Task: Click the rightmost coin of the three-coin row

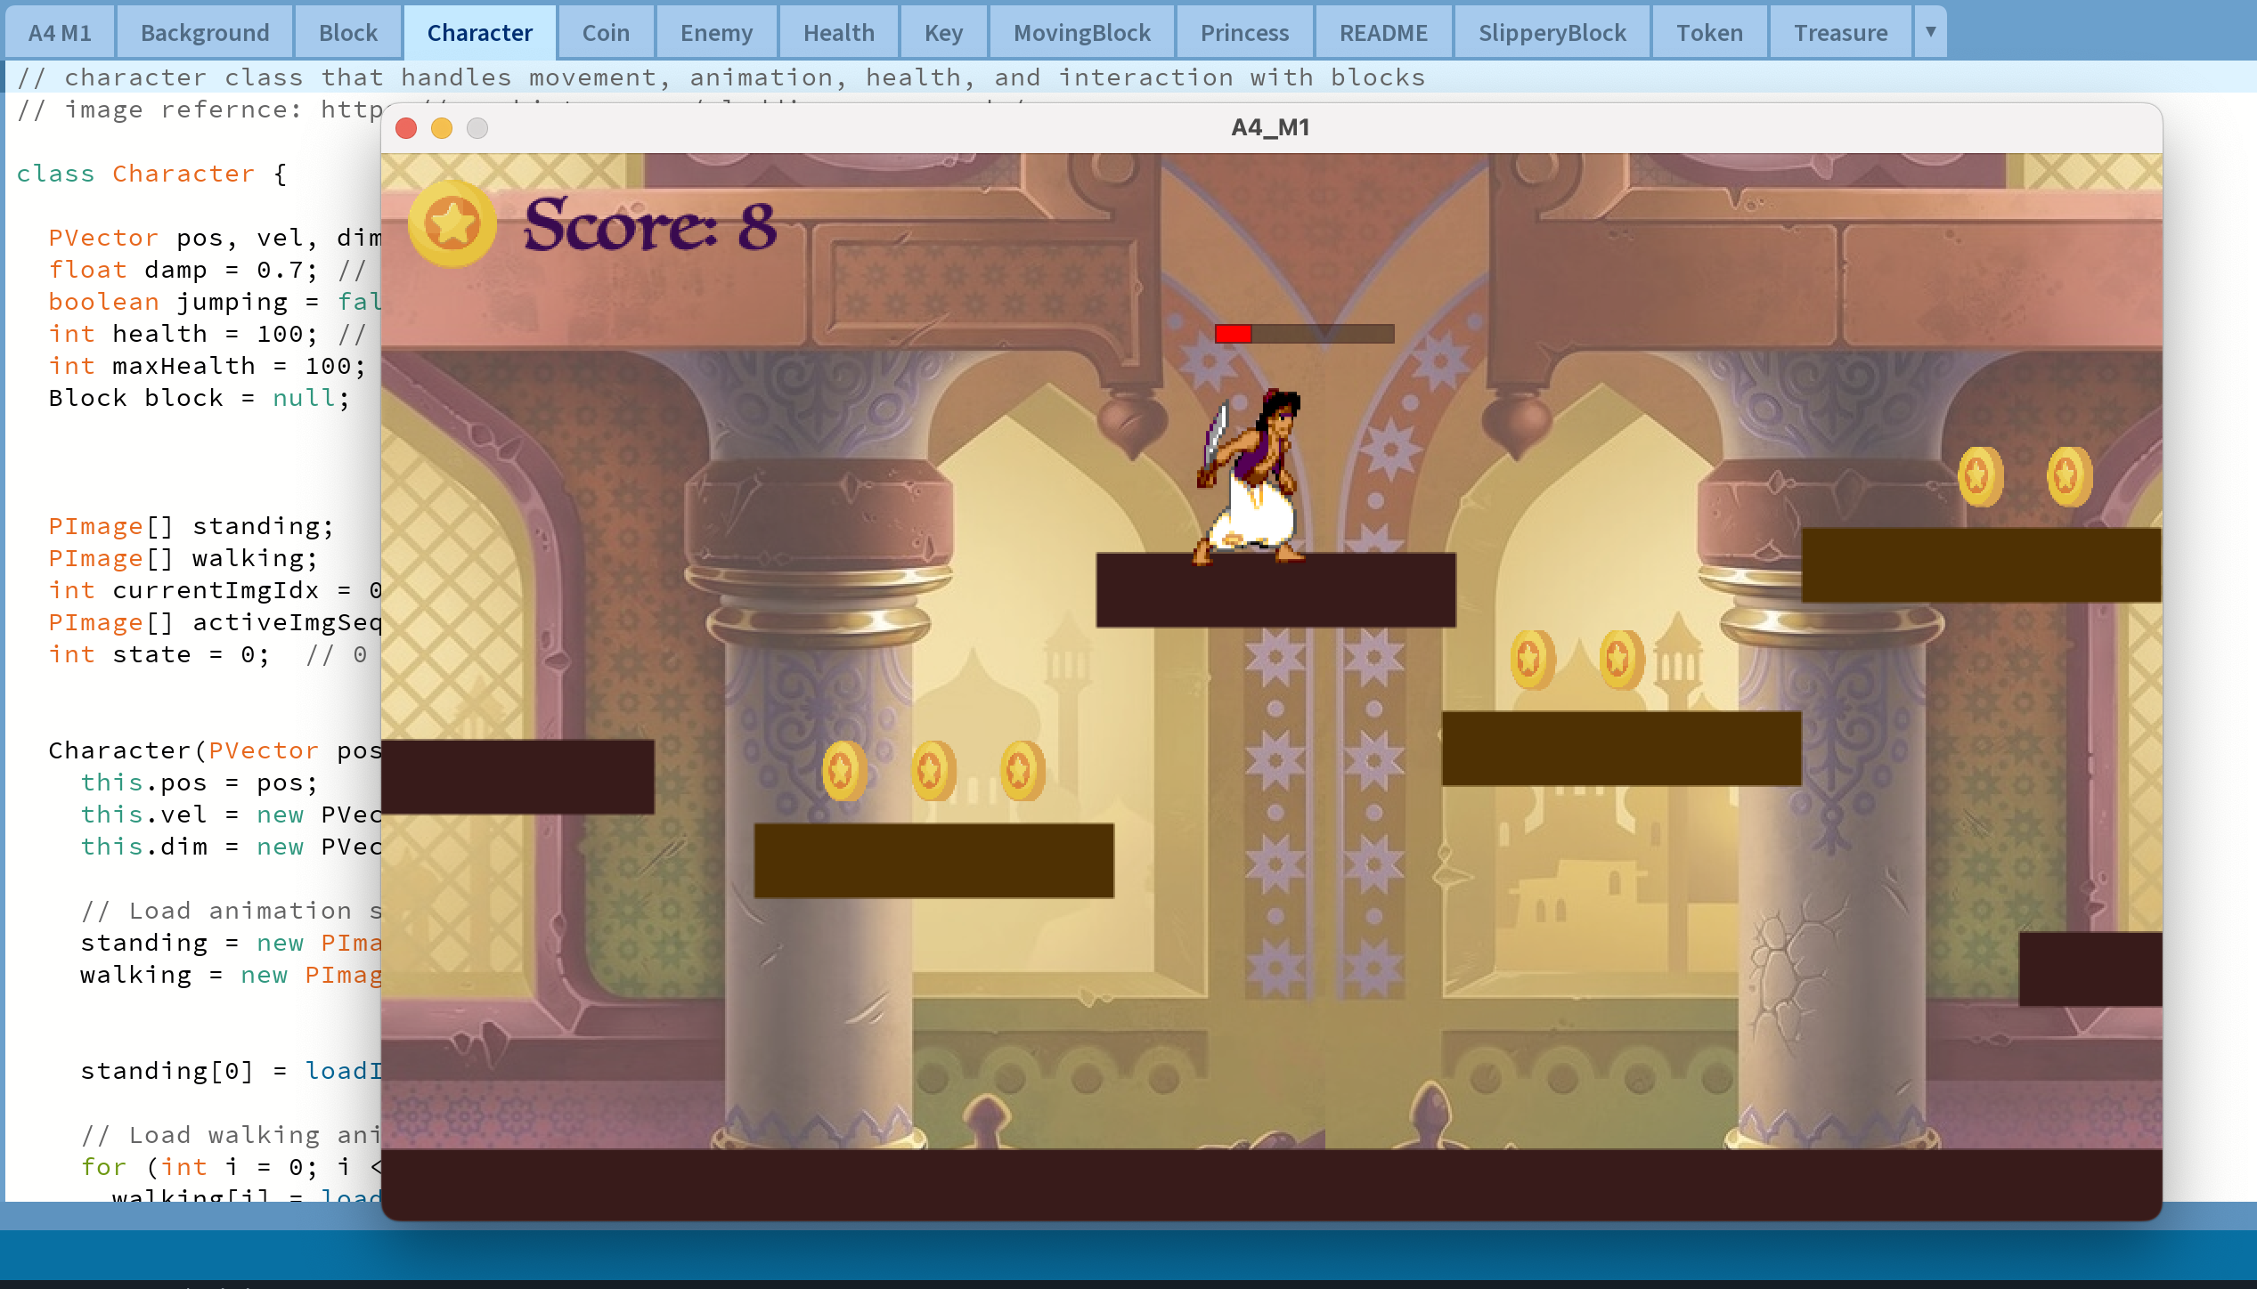Action: [x=1021, y=771]
